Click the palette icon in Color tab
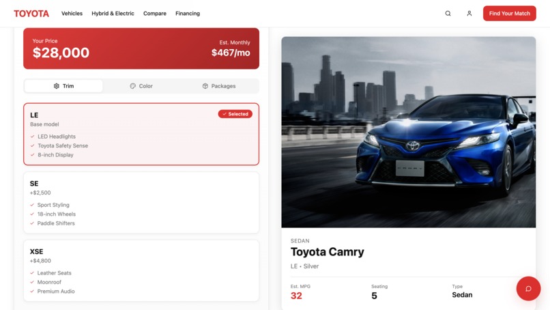 (x=132, y=86)
